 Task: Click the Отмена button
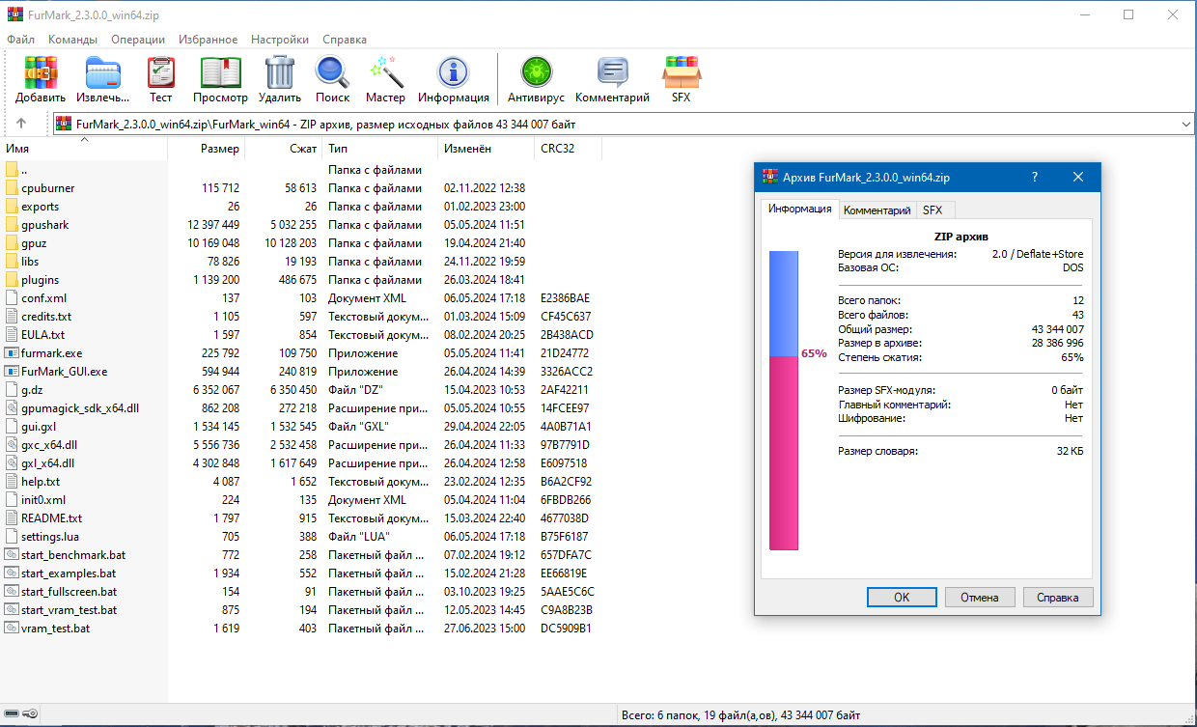click(x=980, y=598)
